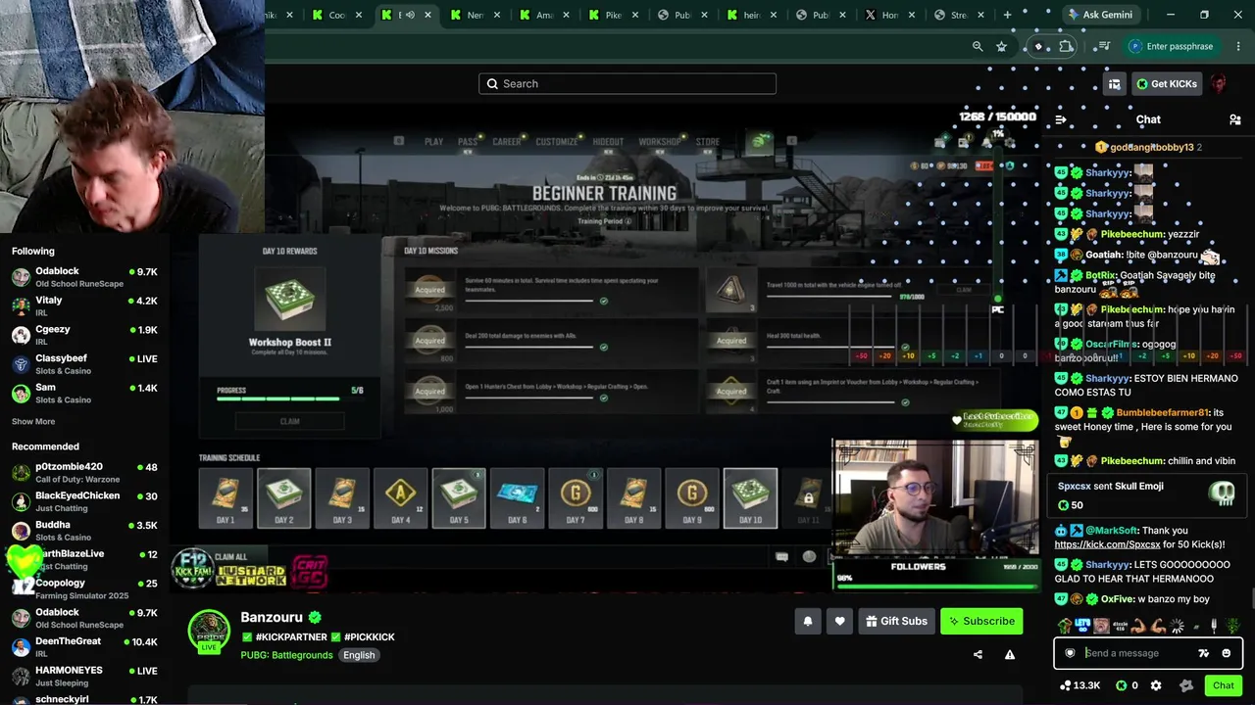Image resolution: width=1255 pixels, height=705 pixels.
Task: Open the browser media controls icon
Action: coord(1104,46)
